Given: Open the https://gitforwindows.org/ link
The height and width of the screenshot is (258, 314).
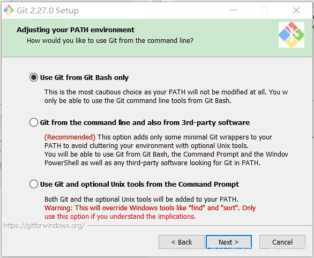Looking at the screenshot, I should click(44, 226).
